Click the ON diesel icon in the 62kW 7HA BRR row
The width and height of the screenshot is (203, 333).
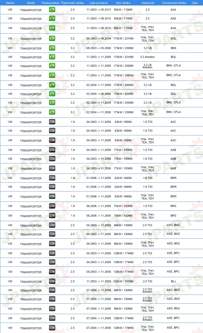click(x=52, y=196)
